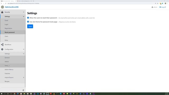Open the Chrome profile avatar
The image size is (169, 95).
pyautogui.click(x=166, y=3)
